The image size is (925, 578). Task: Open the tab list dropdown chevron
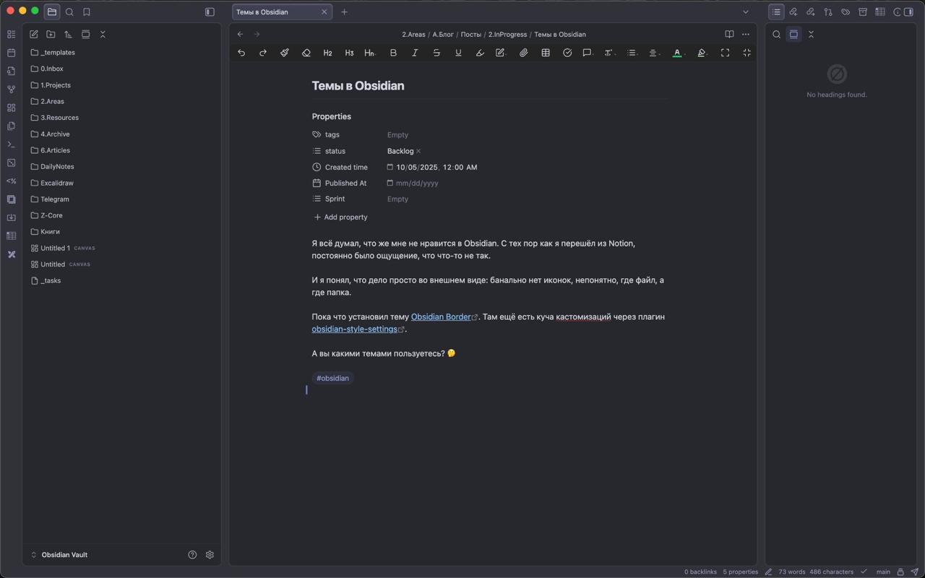[746, 12]
